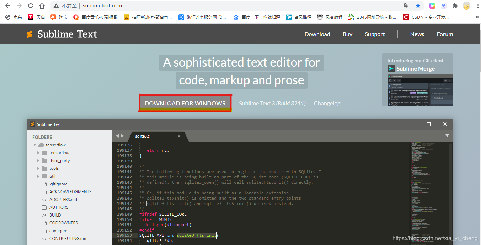Image resolution: width=481 pixels, height=245 pixels.
Task: Click the next tab right arrow
Action: tap(122, 136)
